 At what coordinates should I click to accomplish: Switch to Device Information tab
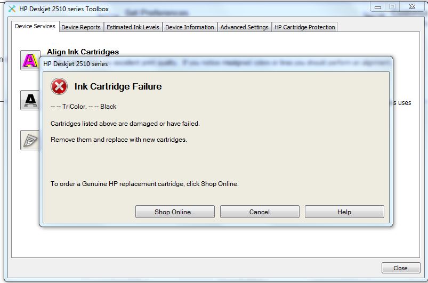190,27
